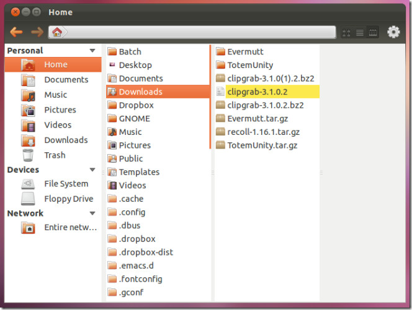The width and height of the screenshot is (412, 310).
Task: Select Pictures folder icon in middle column
Action: tap(112, 145)
